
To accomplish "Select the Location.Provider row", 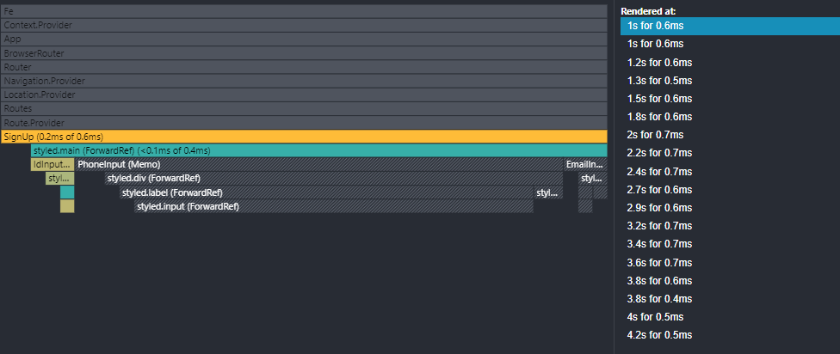I will pyautogui.click(x=304, y=95).
